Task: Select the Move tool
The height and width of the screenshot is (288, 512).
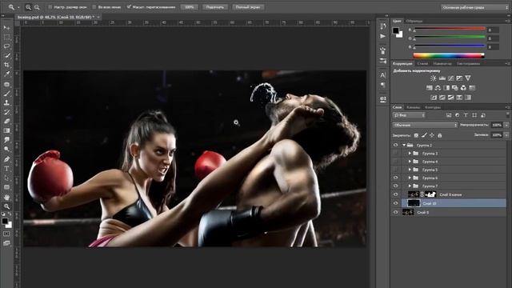Action: pyautogui.click(x=6, y=28)
